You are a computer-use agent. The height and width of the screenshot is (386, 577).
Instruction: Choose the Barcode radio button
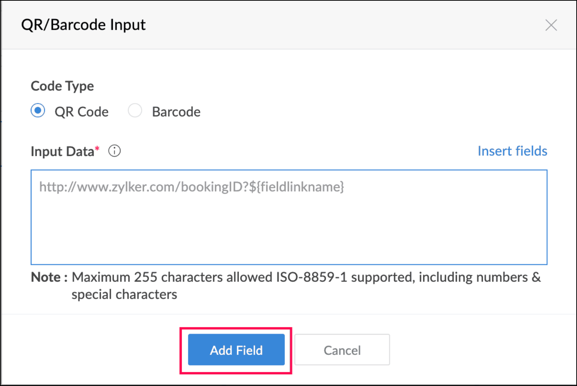(x=135, y=111)
